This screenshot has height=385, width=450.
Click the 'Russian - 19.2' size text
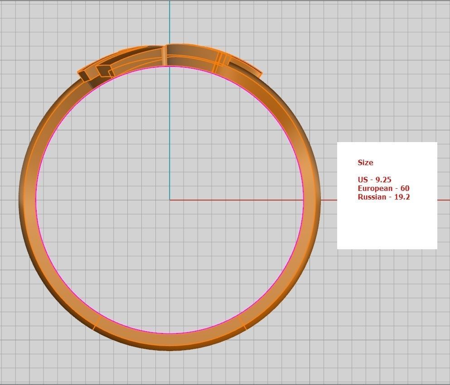(x=384, y=197)
